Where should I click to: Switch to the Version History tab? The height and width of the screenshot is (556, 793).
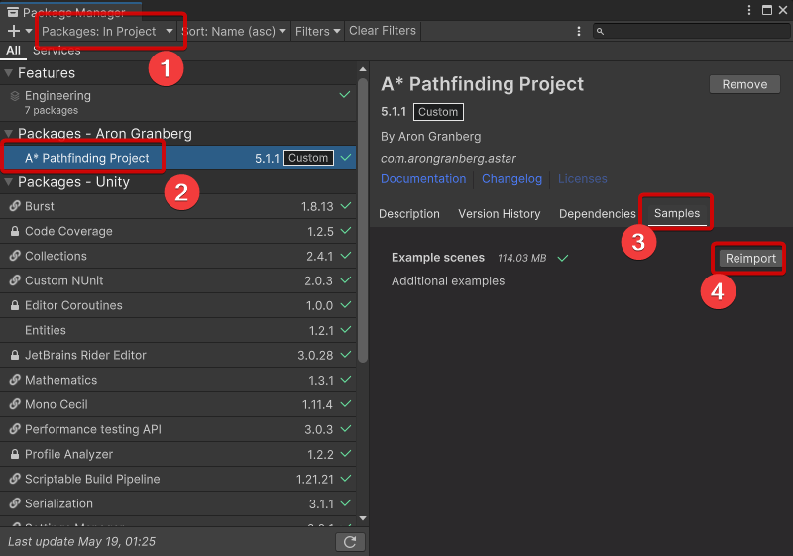pyautogui.click(x=500, y=214)
